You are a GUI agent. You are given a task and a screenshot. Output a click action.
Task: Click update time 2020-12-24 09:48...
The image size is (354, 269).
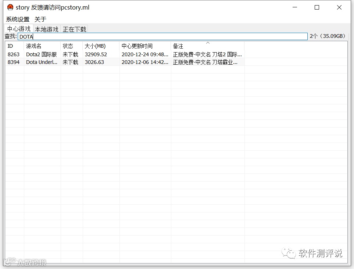145,54
